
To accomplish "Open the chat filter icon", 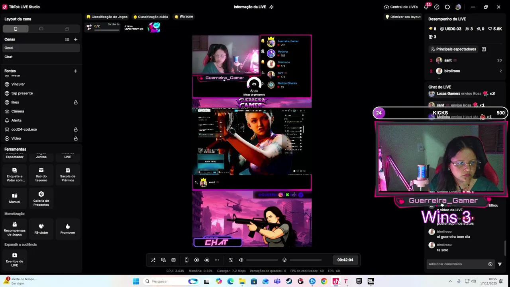I will (x=500, y=264).
